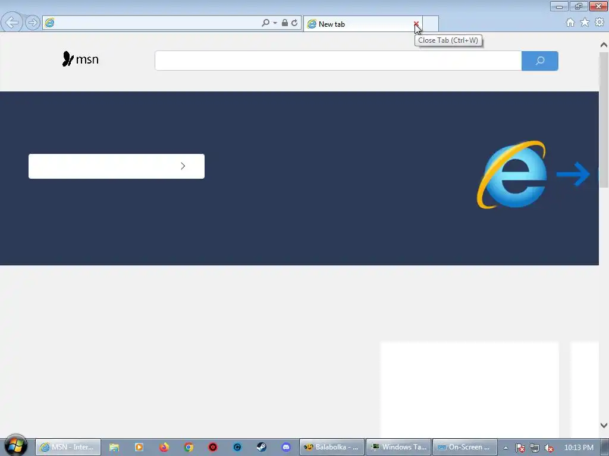Click the blue MSN search button
The width and height of the screenshot is (609, 456).
[x=540, y=61]
